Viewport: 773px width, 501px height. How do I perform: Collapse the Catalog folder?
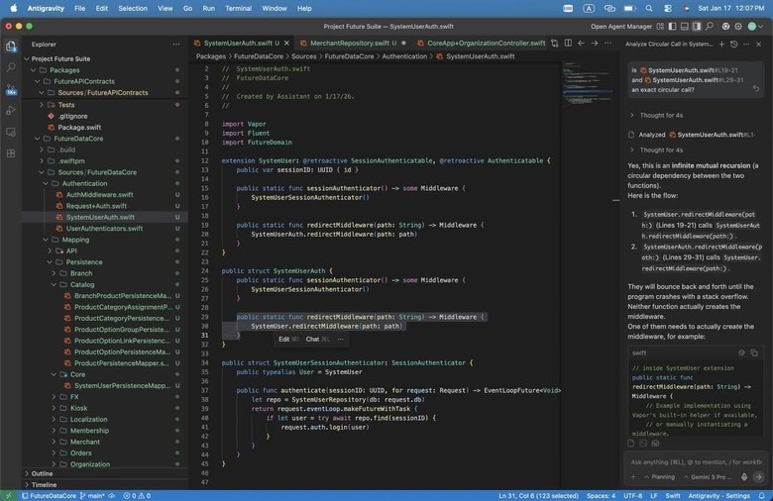pos(54,285)
